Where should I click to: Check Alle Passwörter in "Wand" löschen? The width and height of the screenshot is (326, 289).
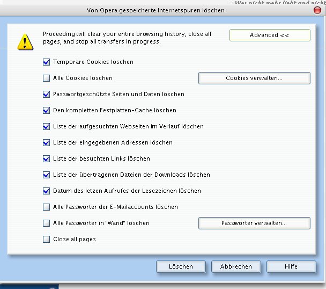pyautogui.click(x=46, y=223)
